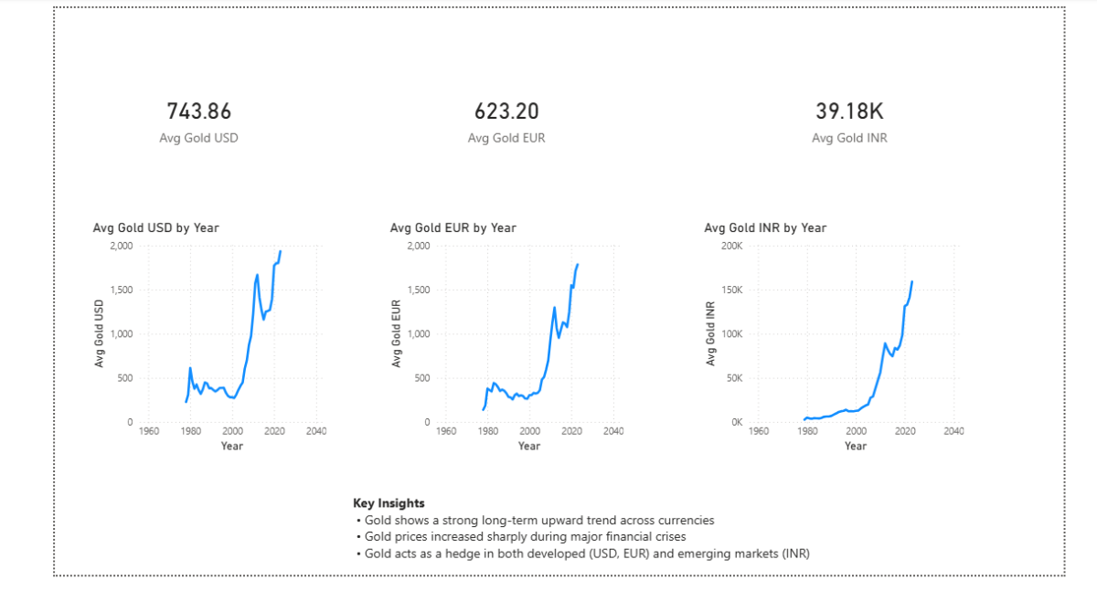Click the long-term upward trend insight line
Viewport: 1097px width, 591px height.
pos(539,520)
